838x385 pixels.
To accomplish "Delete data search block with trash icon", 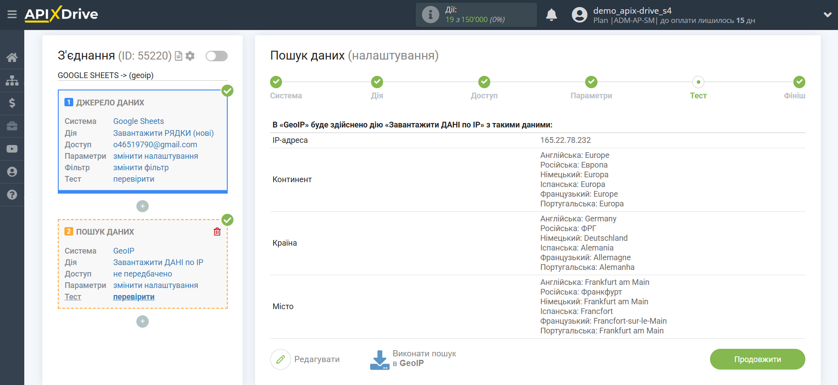I will (x=217, y=232).
